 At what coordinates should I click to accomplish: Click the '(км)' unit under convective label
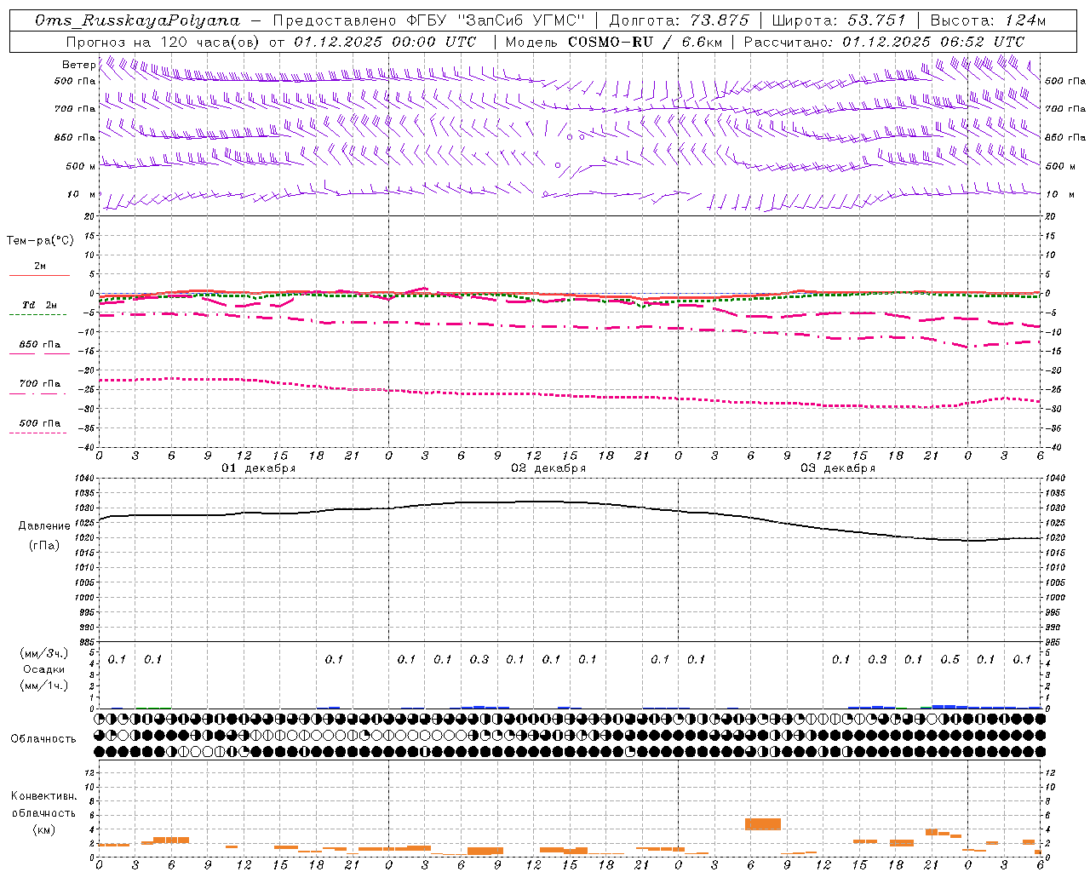[44, 829]
